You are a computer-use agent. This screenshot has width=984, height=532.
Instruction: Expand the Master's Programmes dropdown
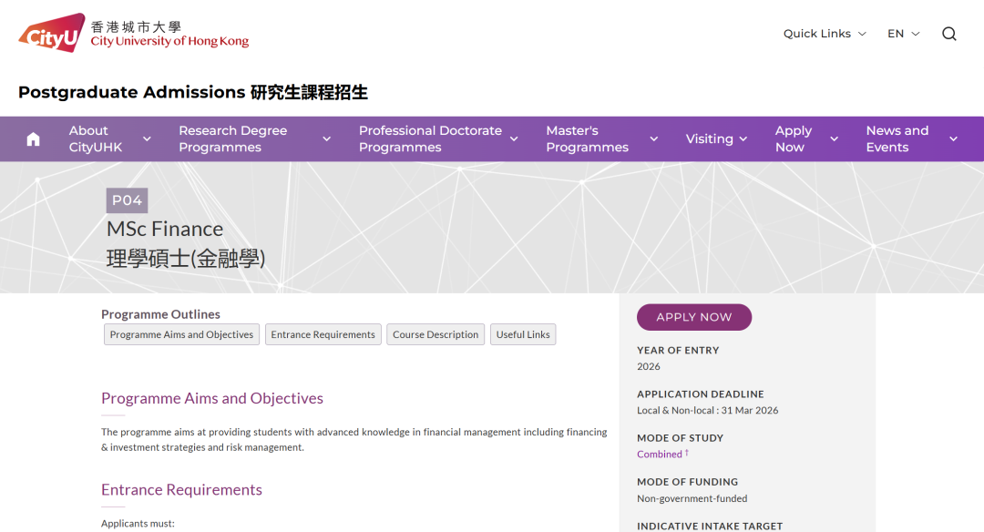tap(653, 138)
